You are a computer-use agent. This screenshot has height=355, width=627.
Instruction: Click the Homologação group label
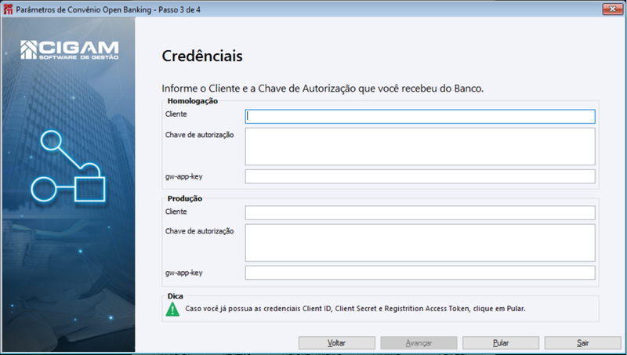point(192,101)
